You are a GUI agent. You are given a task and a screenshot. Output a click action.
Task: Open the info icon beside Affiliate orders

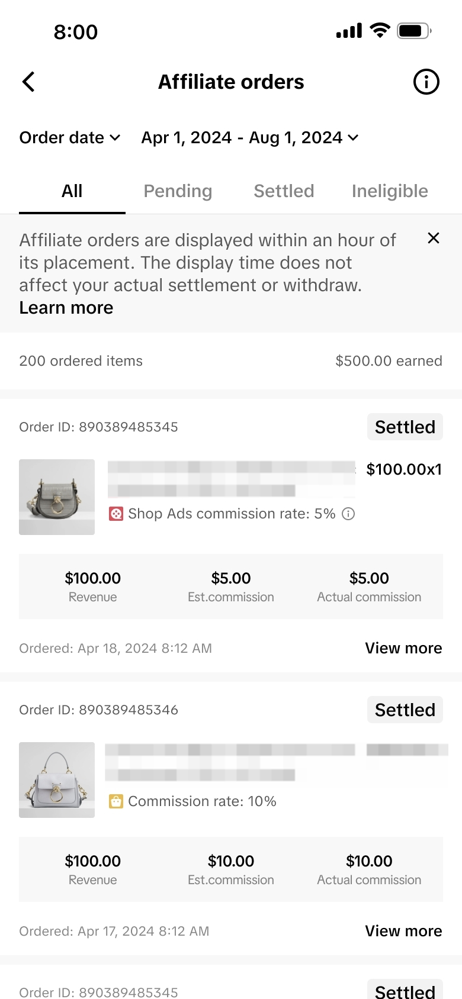[x=426, y=82]
